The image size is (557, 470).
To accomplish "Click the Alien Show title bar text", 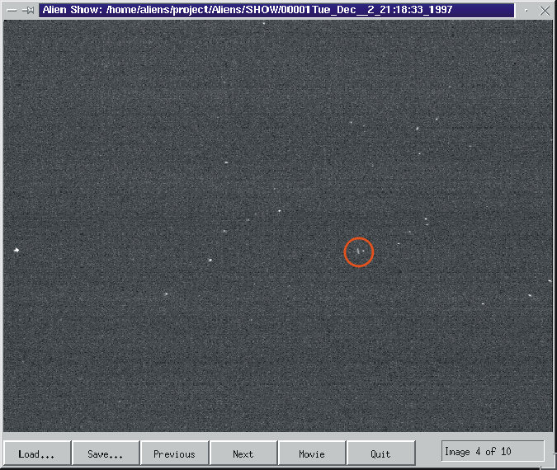I will point(248,10).
